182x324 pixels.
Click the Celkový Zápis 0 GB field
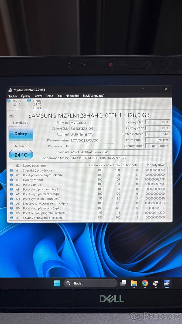[x=158, y=128]
